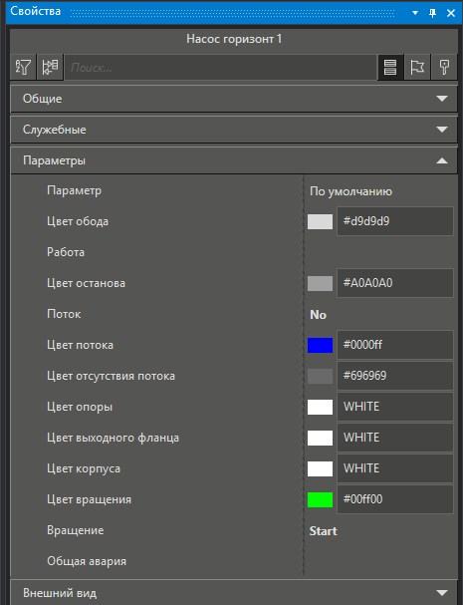The image size is (463, 605).
Task: Click the Цвет останова label
Action: (x=86, y=283)
